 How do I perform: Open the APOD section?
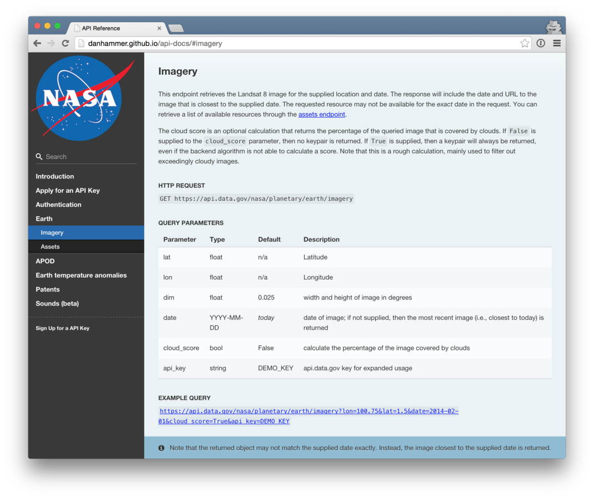click(45, 261)
